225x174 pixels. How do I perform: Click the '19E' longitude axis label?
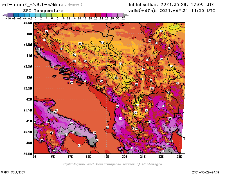(x=107, y=157)
